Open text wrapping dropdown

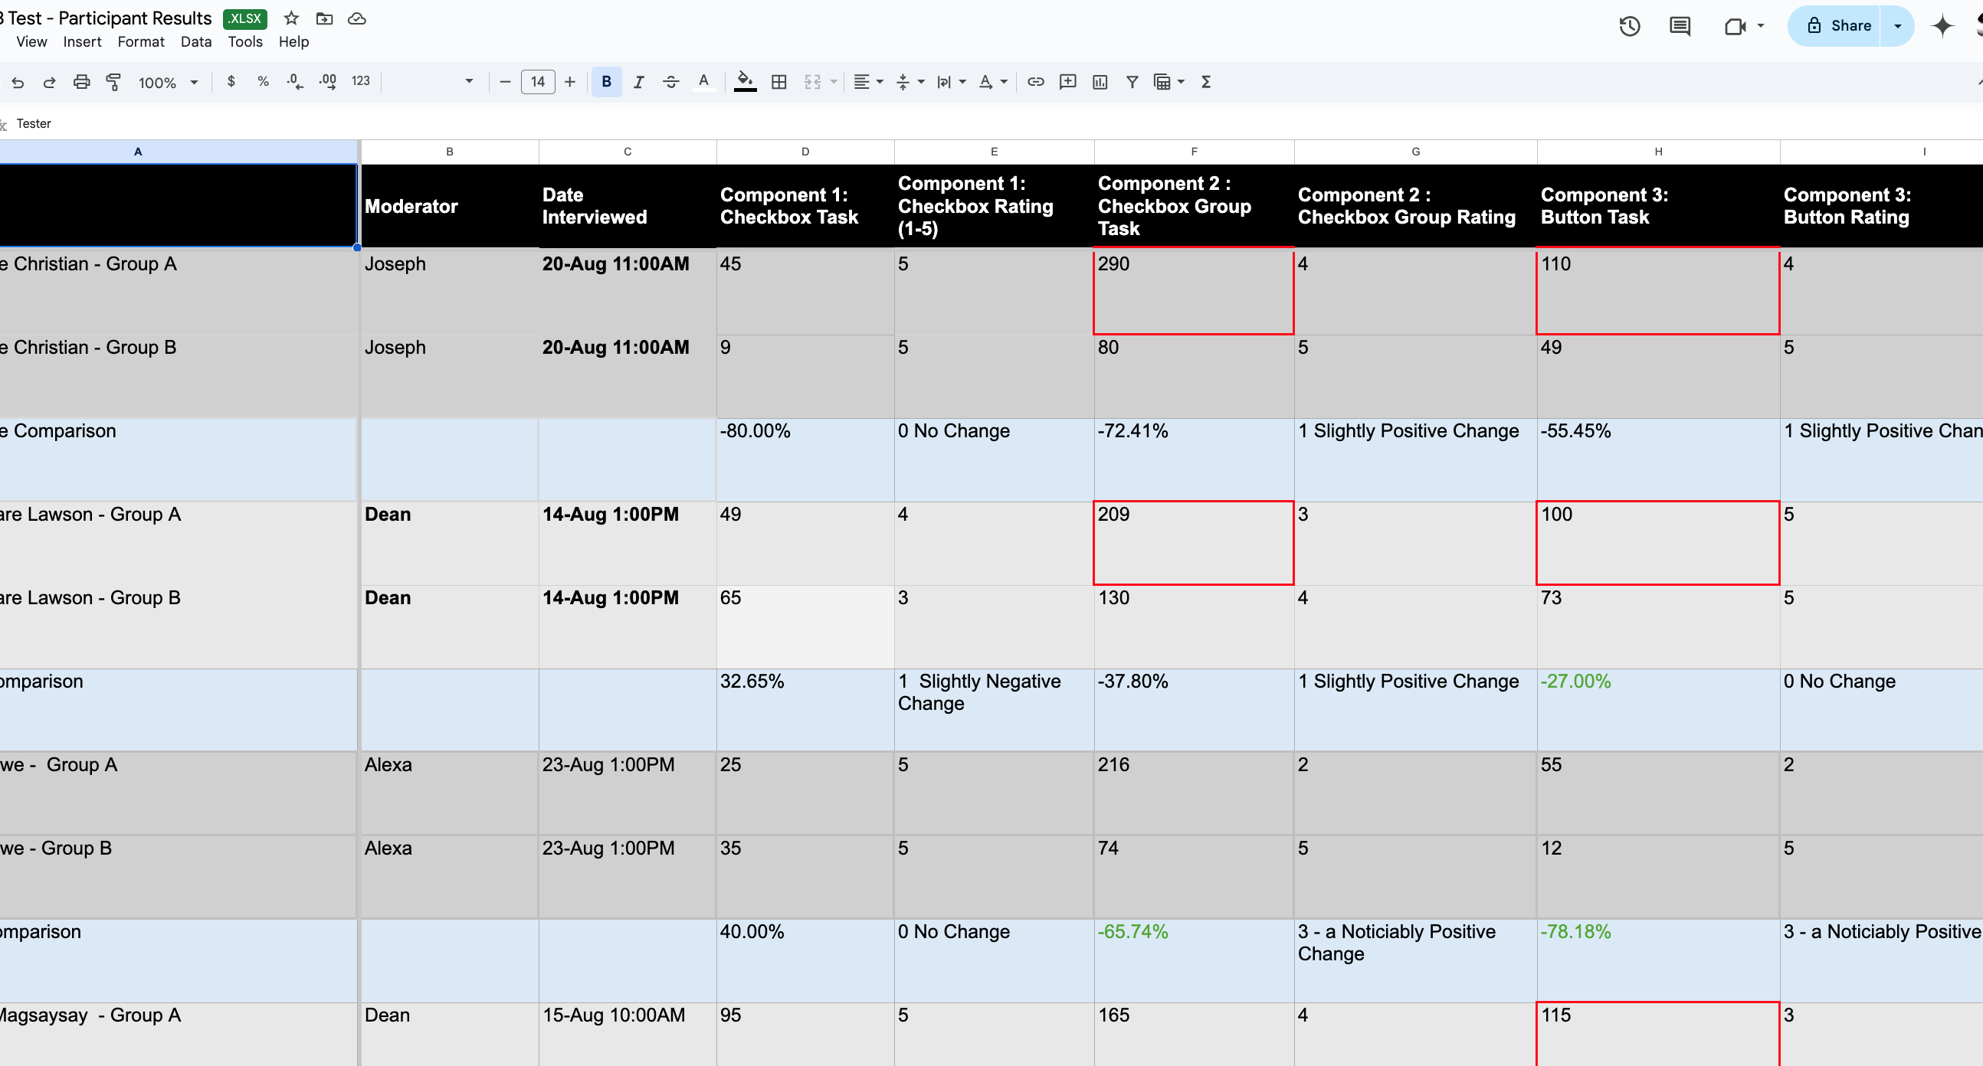point(951,81)
